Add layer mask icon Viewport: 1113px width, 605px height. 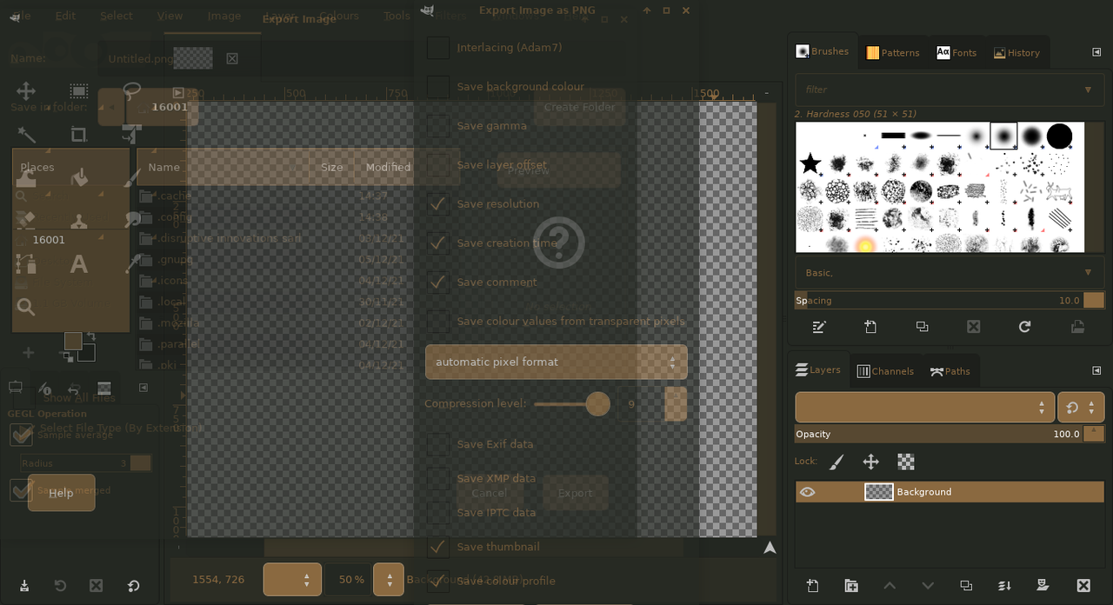coord(1043,586)
